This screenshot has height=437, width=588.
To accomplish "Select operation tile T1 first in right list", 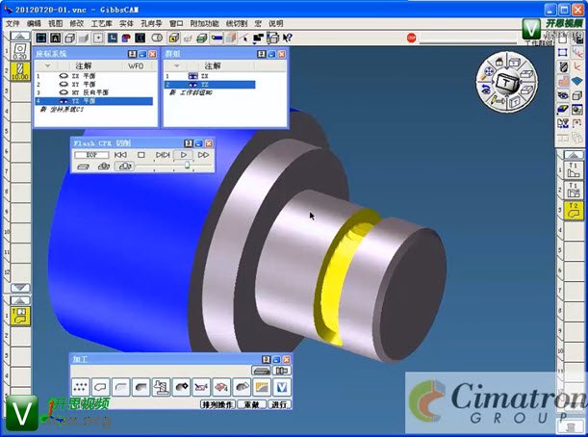I will (x=574, y=169).
